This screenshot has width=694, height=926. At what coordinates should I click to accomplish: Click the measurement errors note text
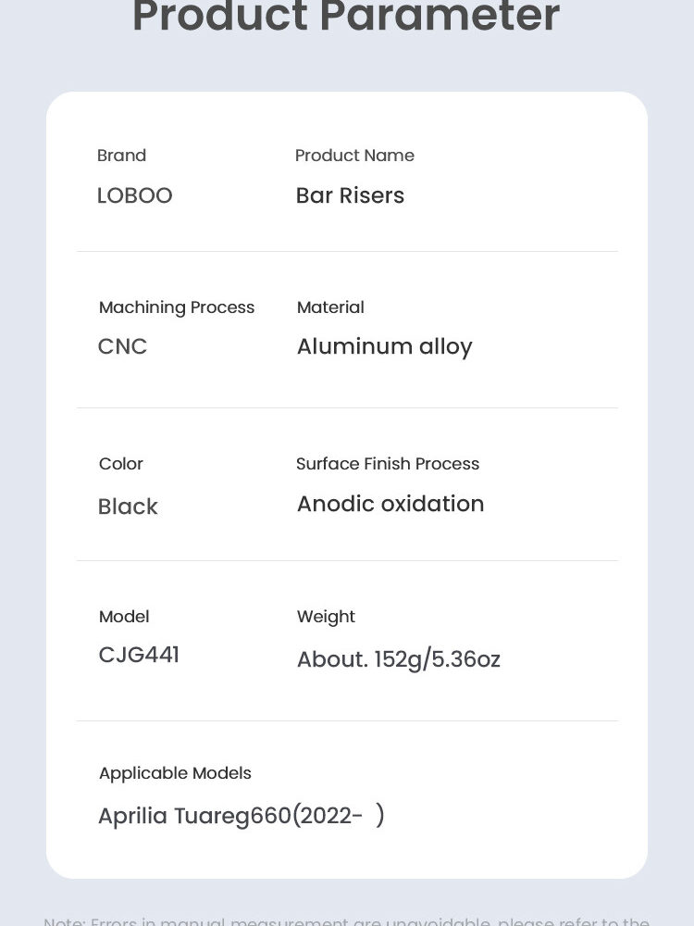(x=346, y=920)
